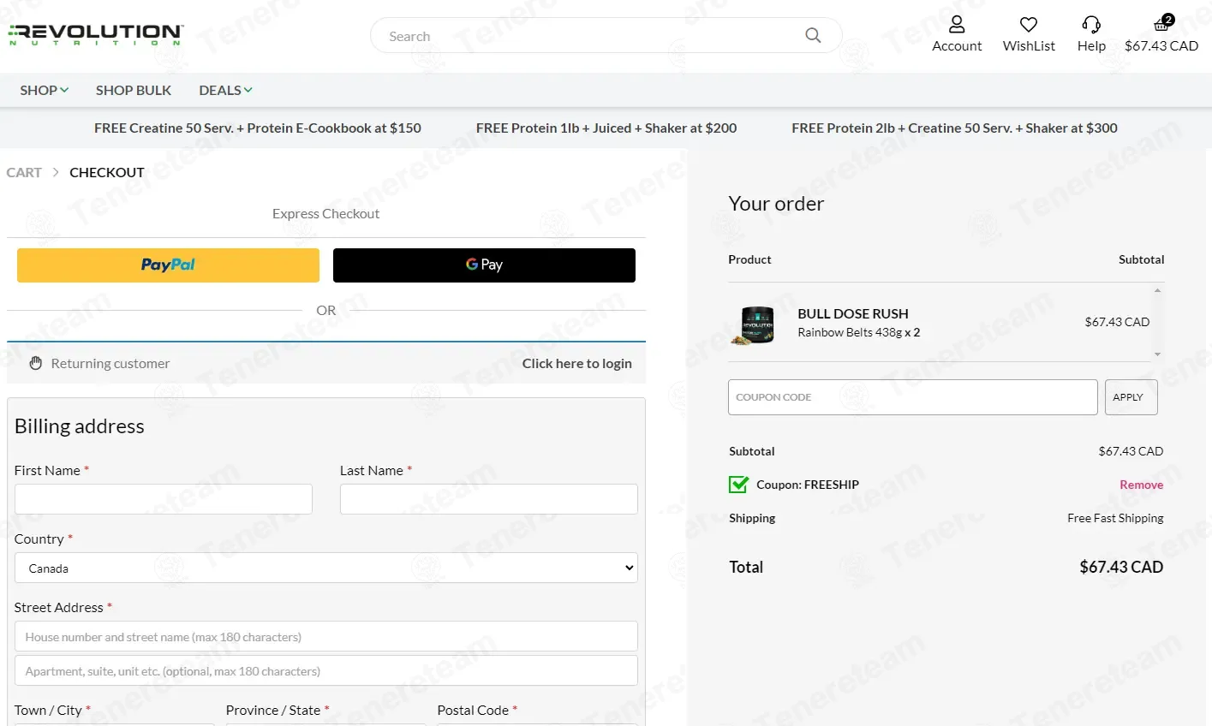Open SHOP BULK menu item

pyautogui.click(x=134, y=90)
